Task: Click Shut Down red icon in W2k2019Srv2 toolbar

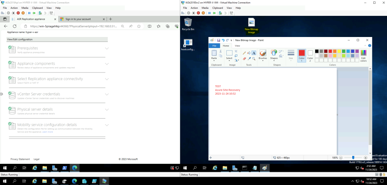Action: click(x=198, y=13)
